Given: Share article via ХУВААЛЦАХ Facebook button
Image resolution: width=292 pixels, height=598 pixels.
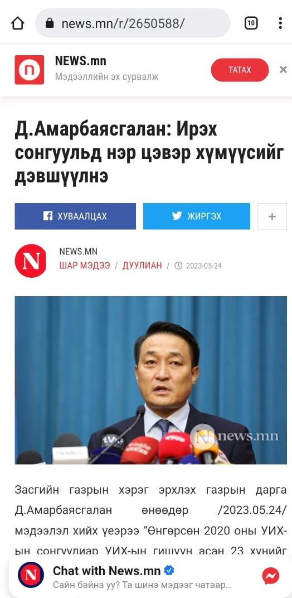Looking at the screenshot, I should [x=75, y=216].
